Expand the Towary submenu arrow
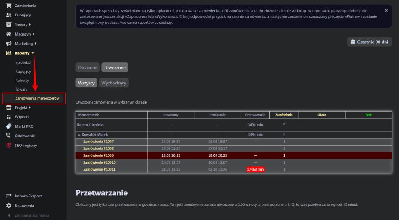The width and height of the screenshot is (399, 220). [30, 25]
